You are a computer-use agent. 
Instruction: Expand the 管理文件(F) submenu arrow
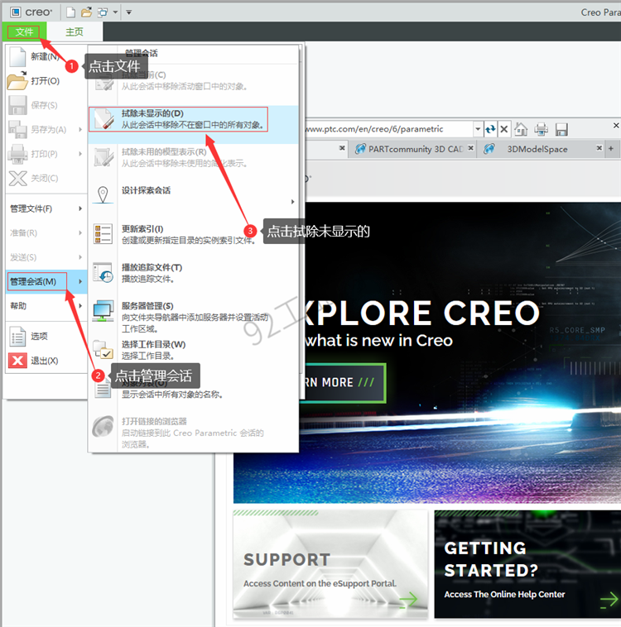coord(80,208)
